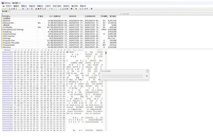Open the dropdown arrow in hex column header

(x=68, y=50)
